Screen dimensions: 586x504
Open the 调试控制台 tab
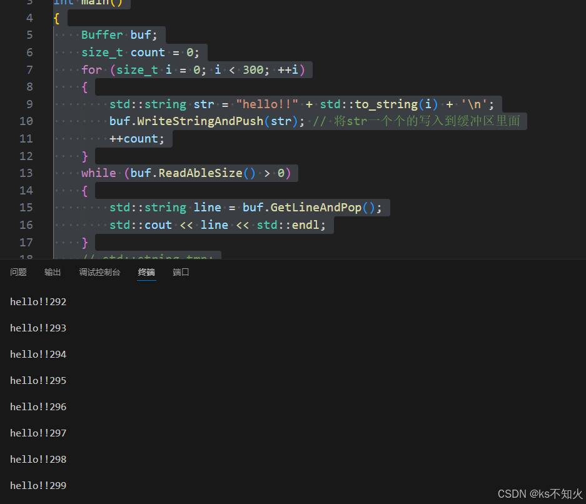(100, 273)
